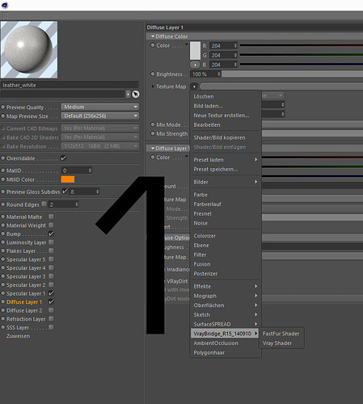Viewport: 363px width, 404px height.
Task: Enable the Material Matte checkbox
Action: coord(51,217)
